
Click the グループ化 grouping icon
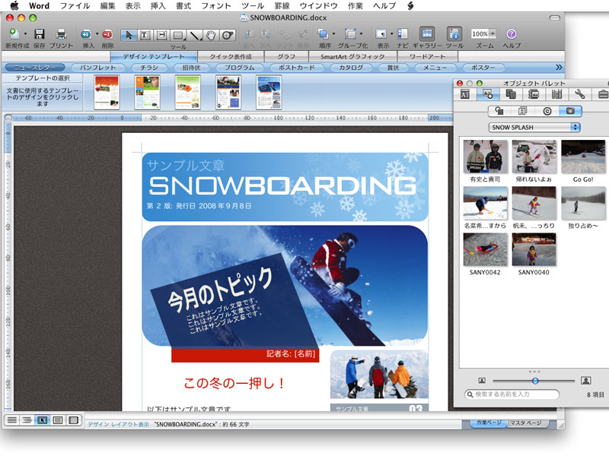(351, 34)
